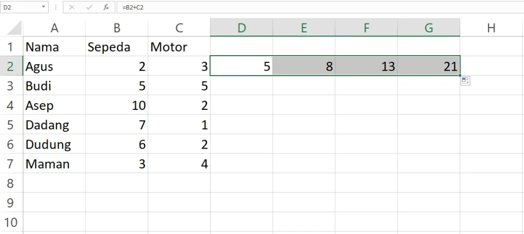The height and width of the screenshot is (234, 524).
Task: Select column C header
Action: coord(179,28)
